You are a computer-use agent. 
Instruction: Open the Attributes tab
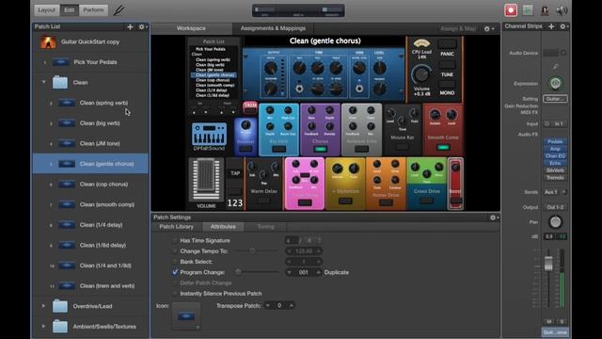click(x=223, y=227)
